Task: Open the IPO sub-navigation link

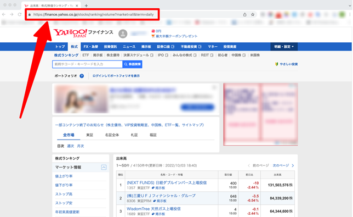Action: 163,55
